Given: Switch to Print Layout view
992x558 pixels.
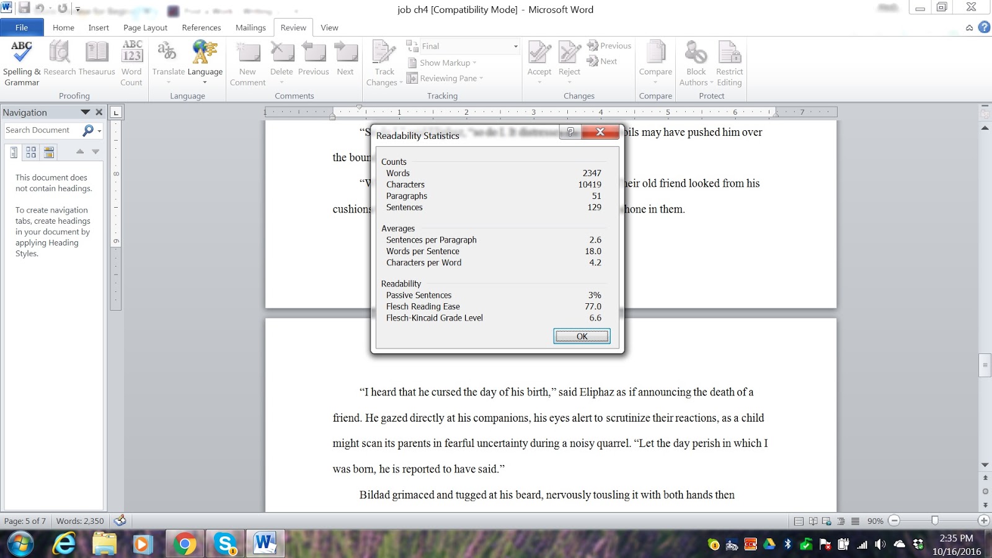Looking at the screenshot, I should pyautogui.click(x=799, y=521).
